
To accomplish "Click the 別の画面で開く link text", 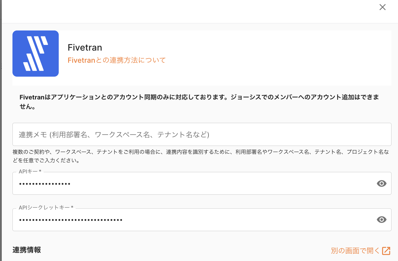I will (355, 251).
